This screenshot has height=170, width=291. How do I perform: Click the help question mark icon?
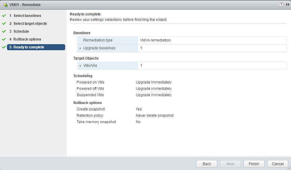click(281, 5)
